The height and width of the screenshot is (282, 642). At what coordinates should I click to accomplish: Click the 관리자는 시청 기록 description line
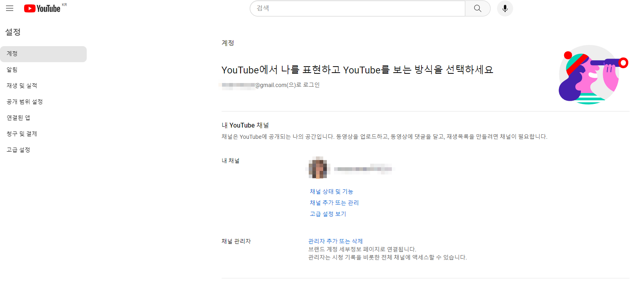point(387,257)
